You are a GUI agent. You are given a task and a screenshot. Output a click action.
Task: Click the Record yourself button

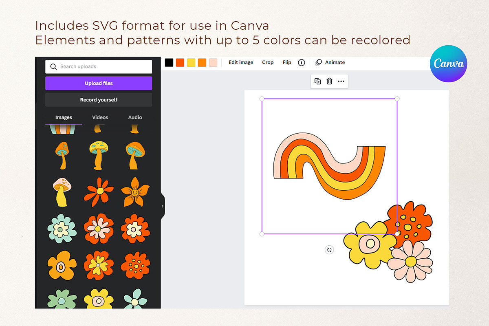99,100
